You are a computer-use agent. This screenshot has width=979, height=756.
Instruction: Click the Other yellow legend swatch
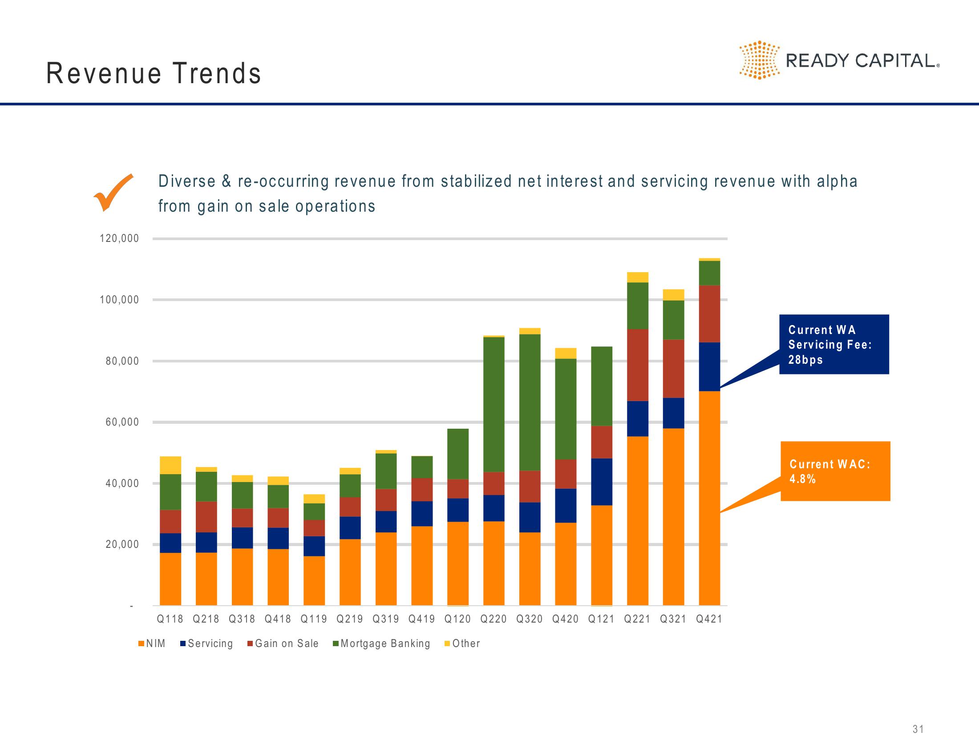[x=447, y=643]
